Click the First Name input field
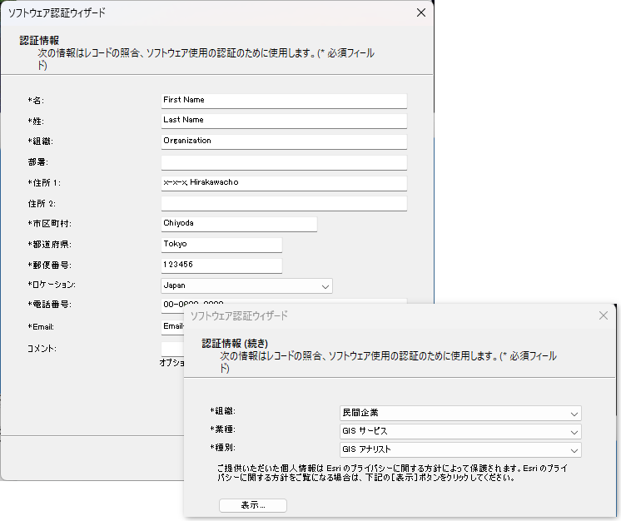The image size is (621, 521). [x=283, y=101]
